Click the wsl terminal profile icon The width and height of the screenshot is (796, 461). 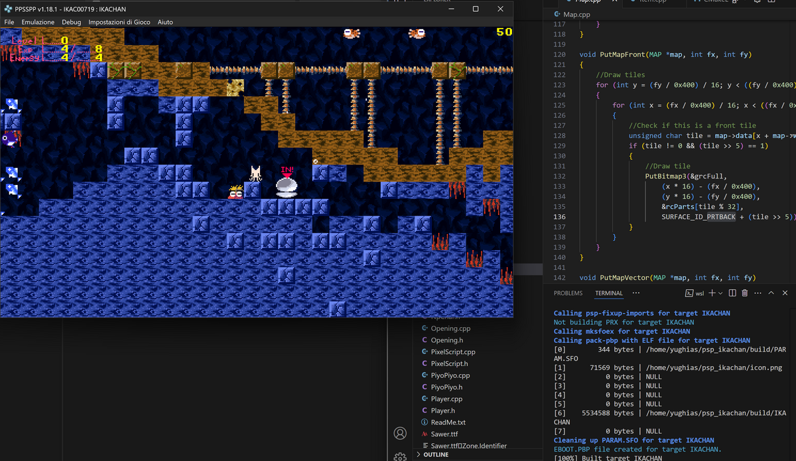pos(689,293)
